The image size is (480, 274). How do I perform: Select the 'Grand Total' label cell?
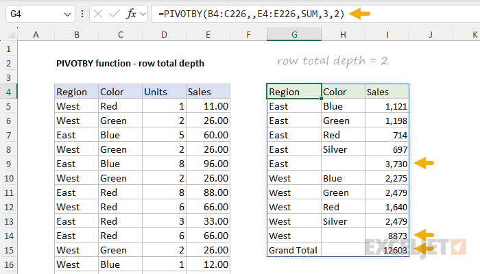[x=294, y=250]
